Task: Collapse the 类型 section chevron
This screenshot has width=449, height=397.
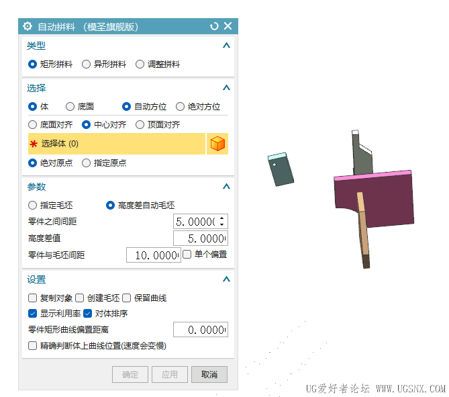Action: coord(226,45)
